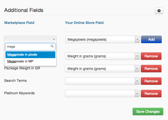Image resolution: width=168 pixels, height=120 pixels.
Task: Open the Search Terms store field dropdown
Action: pyautogui.click(x=102, y=81)
